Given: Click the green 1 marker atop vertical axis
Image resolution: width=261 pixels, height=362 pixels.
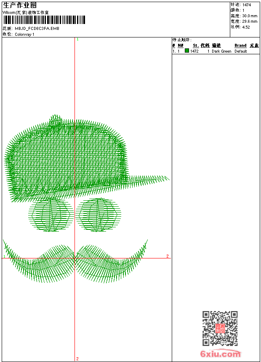Looking at the screenshot, I should click(77, 40).
